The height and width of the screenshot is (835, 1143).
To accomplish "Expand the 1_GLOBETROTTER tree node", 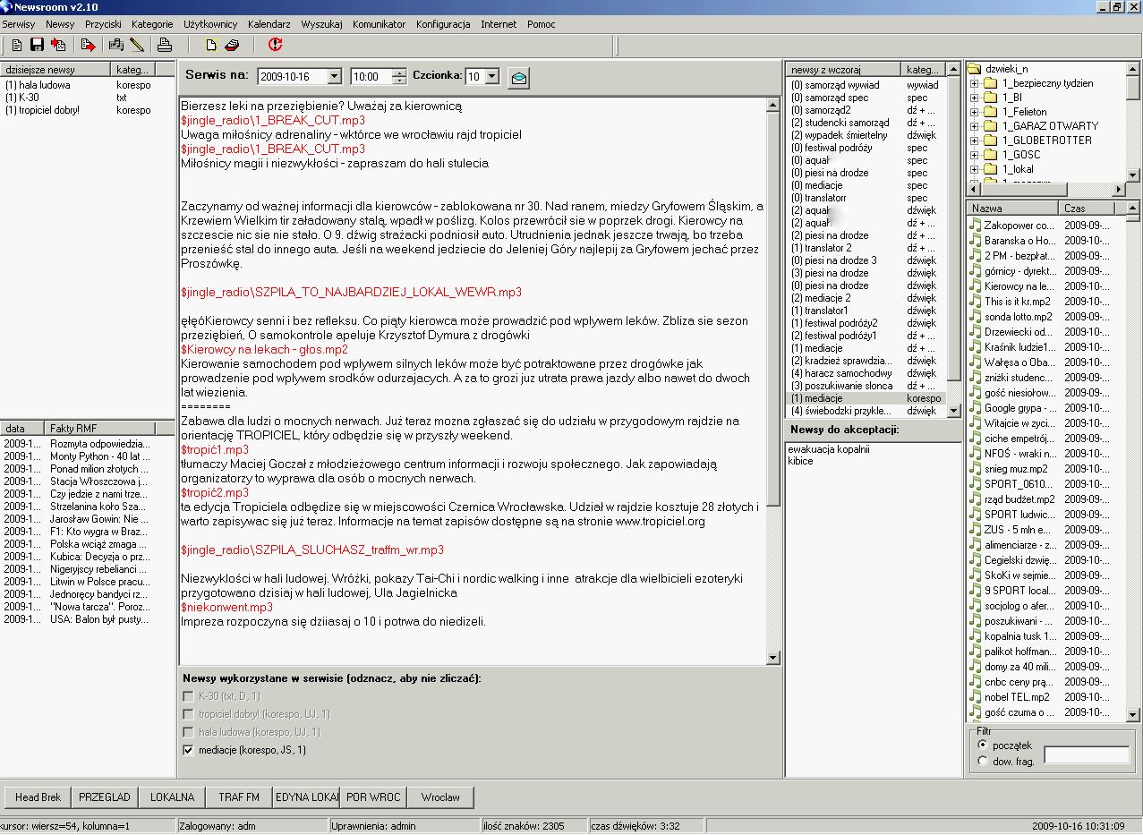I will (x=974, y=141).
